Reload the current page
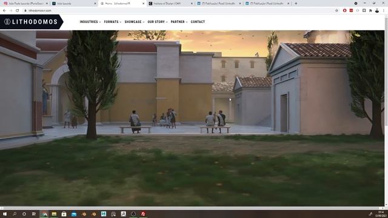 pyautogui.click(x=18, y=11)
